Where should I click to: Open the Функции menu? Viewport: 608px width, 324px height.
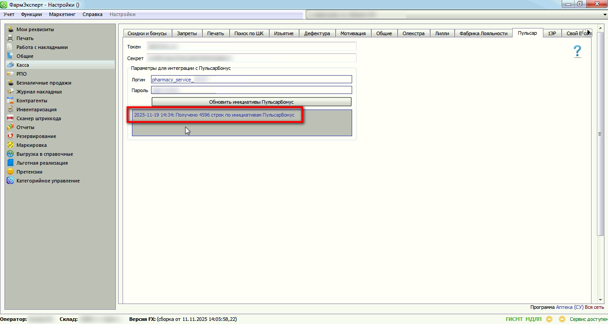point(31,14)
